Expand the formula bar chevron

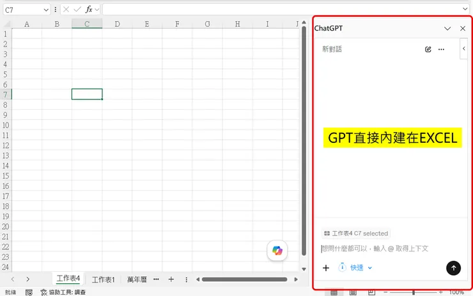tap(465, 9)
